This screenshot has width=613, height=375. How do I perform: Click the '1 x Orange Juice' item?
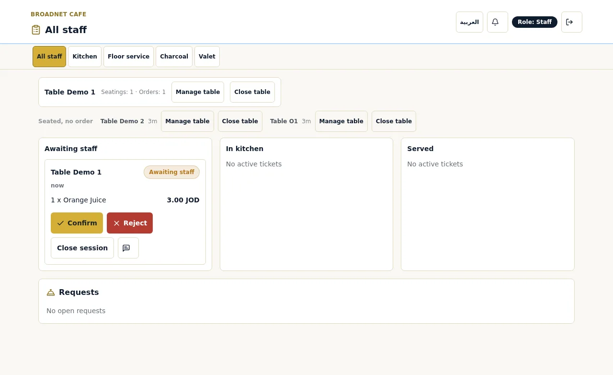click(79, 200)
